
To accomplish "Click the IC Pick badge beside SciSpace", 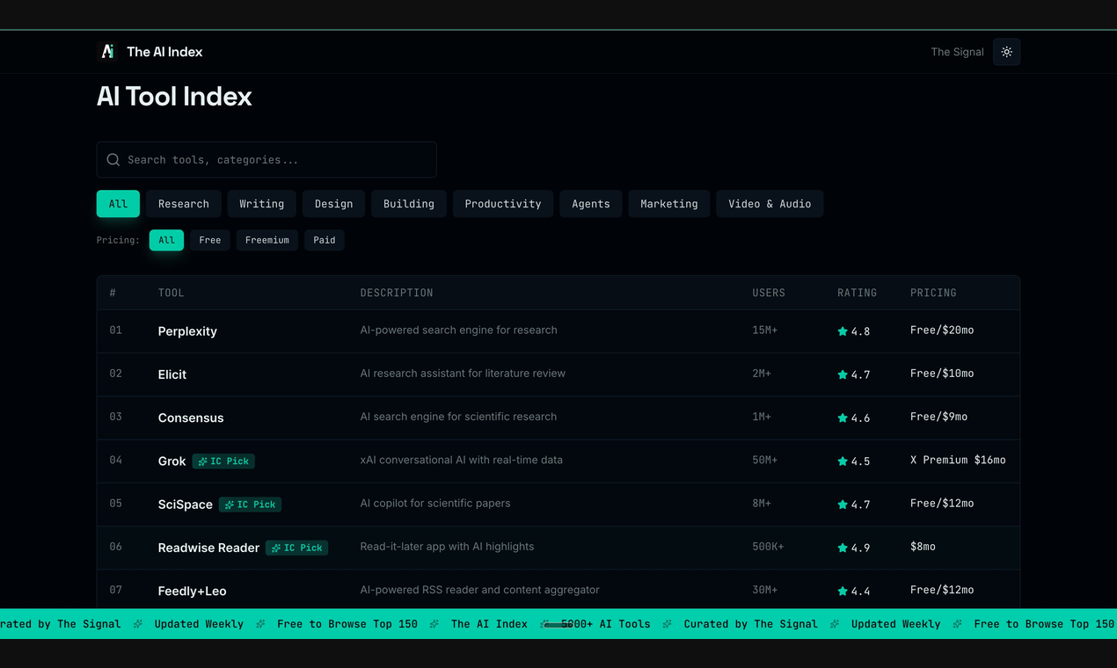I will 250,505.
